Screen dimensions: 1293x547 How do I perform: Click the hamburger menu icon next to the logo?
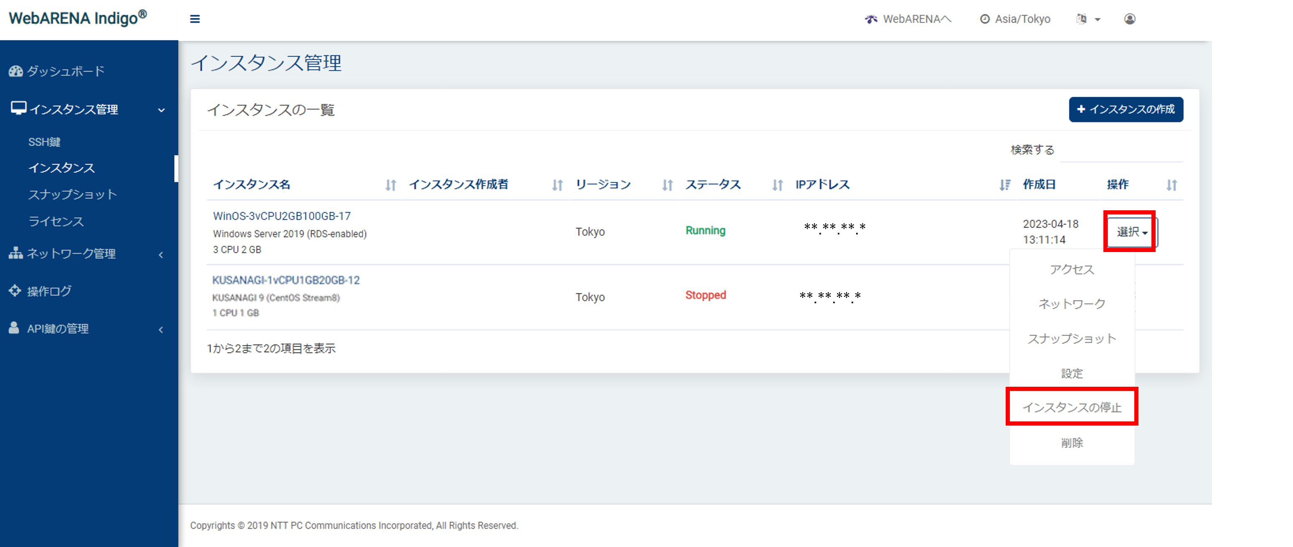(195, 18)
